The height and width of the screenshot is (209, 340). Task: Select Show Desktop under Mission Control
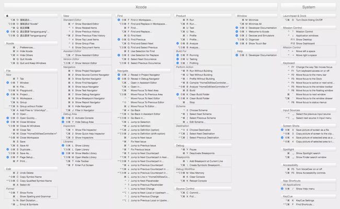point(304,39)
